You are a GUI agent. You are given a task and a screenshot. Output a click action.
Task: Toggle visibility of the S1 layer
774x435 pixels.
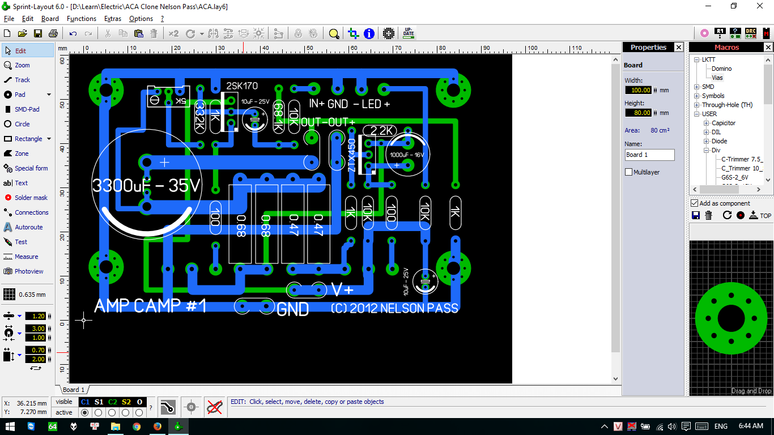[99, 402]
